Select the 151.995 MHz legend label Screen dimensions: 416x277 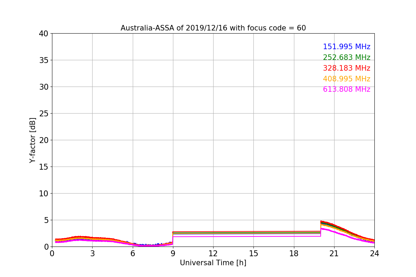tap(347, 47)
